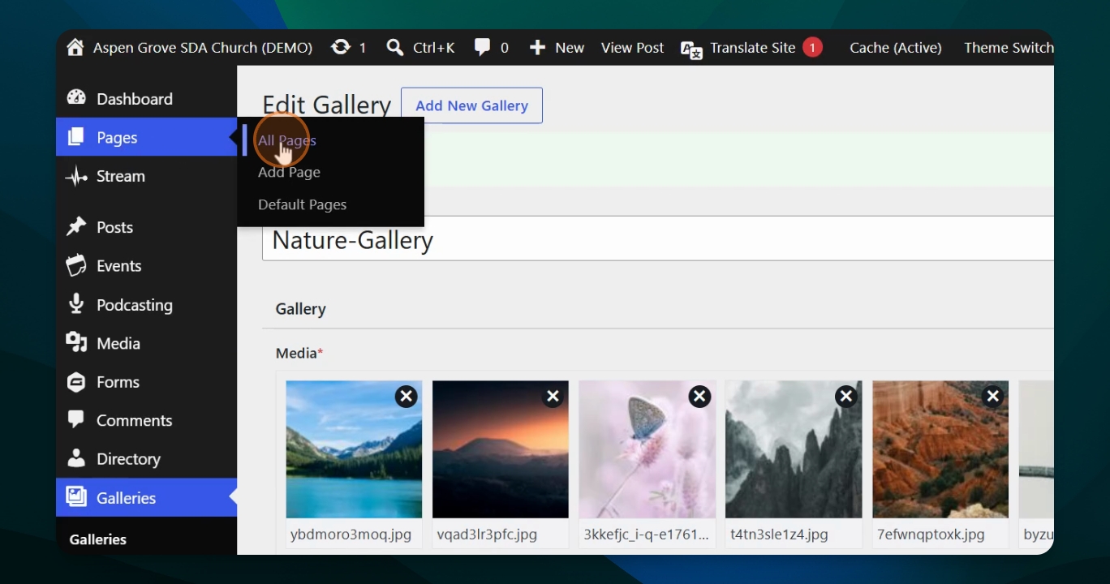The height and width of the screenshot is (584, 1110).
Task: Click View Post in the admin bar
Action: point(632,48)
